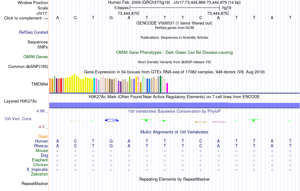Click the magenta bar ending the GTEx chart

tap(167, 88)
